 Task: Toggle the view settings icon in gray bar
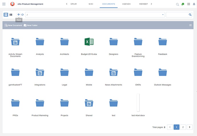190,25
